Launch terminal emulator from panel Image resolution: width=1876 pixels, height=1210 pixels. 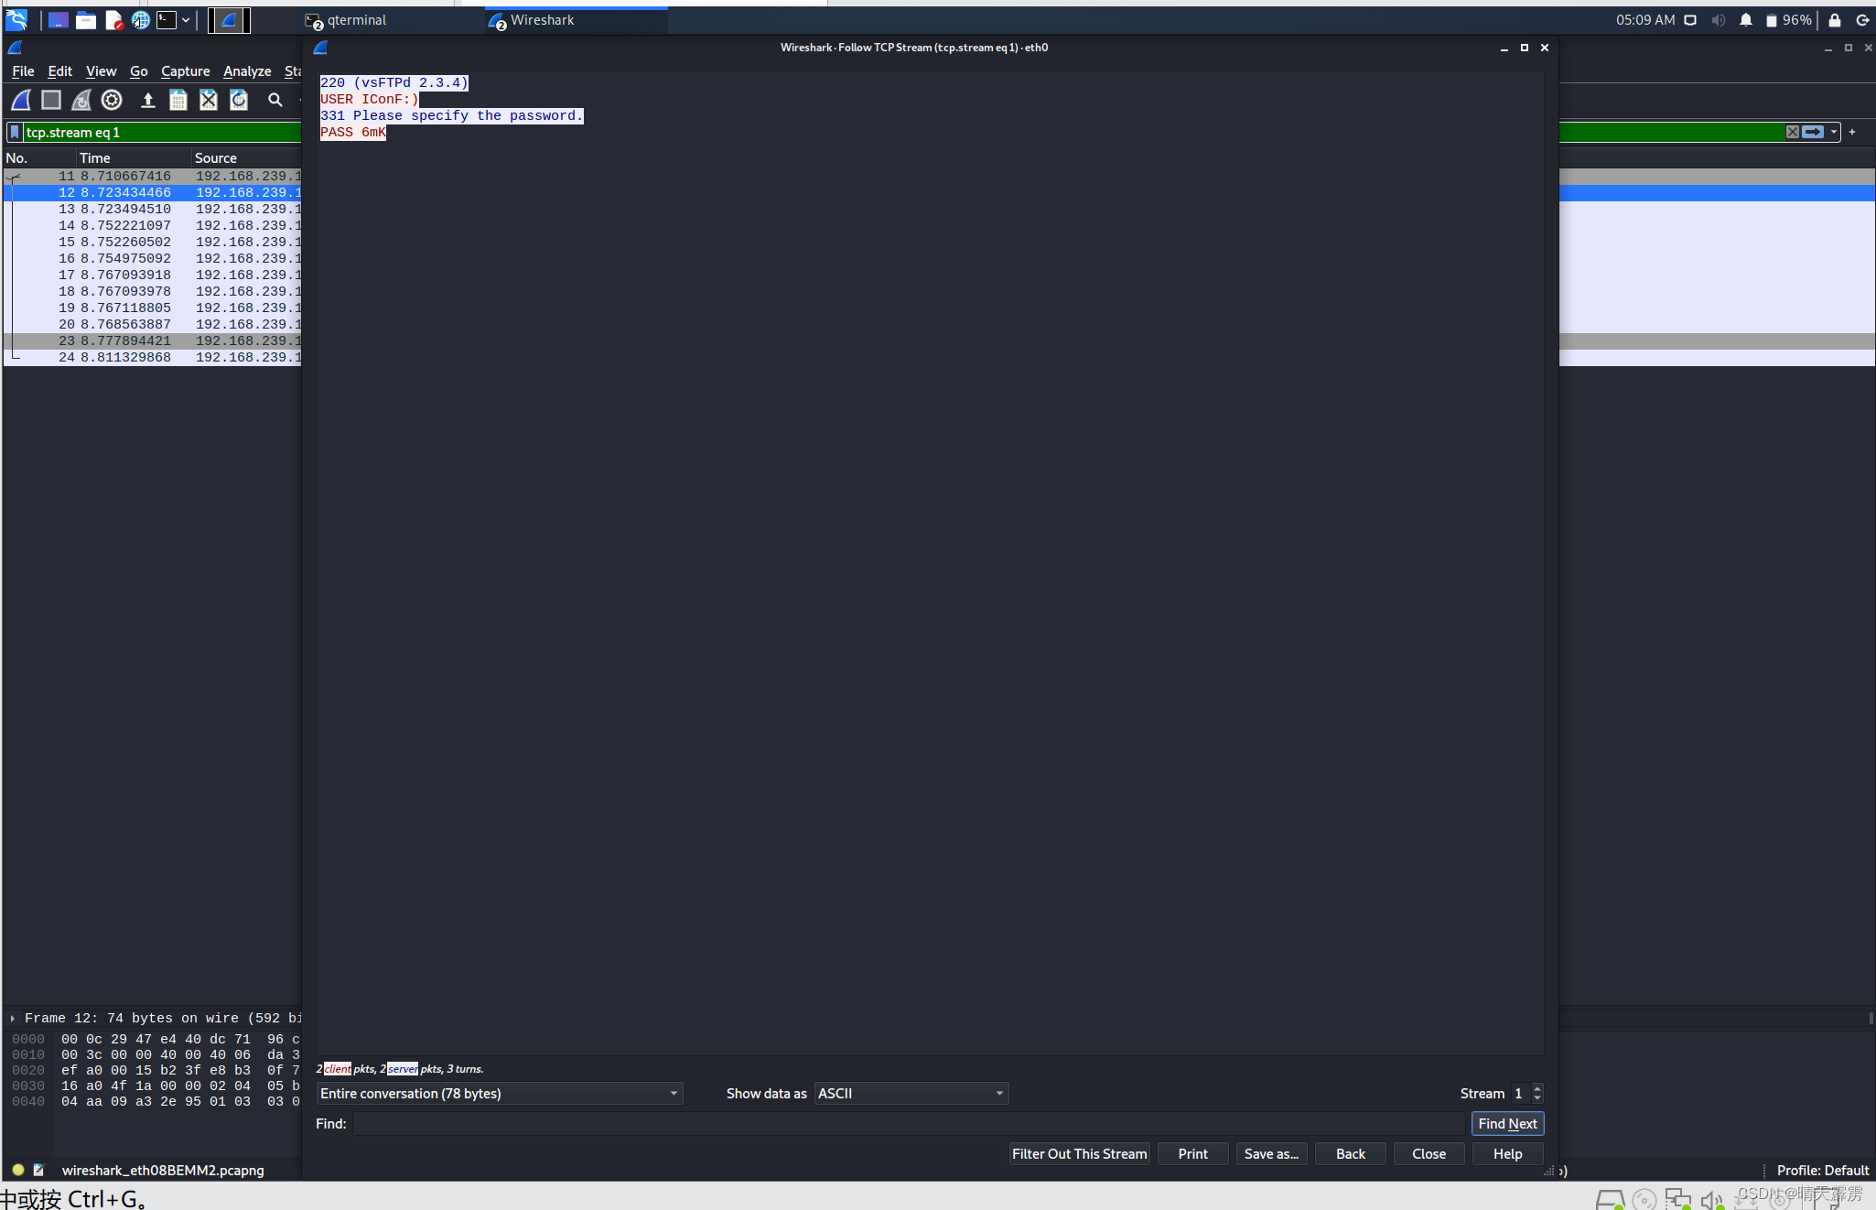coord(167,19)
